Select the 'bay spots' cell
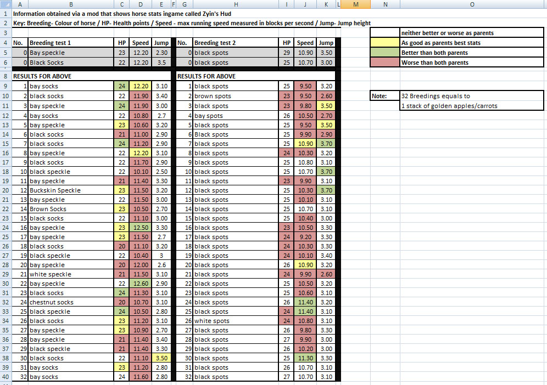The image size is (547, 385). point(236,116)
